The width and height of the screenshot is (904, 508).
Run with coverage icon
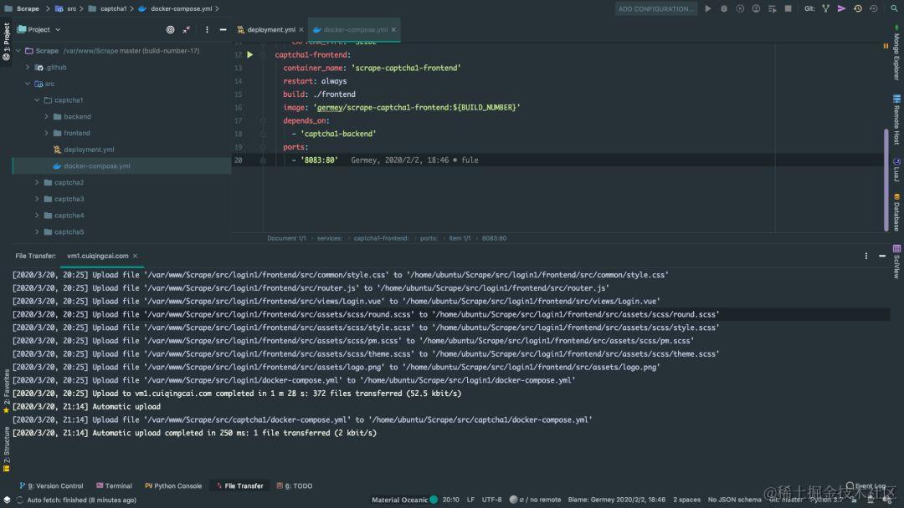coord(740,8)
